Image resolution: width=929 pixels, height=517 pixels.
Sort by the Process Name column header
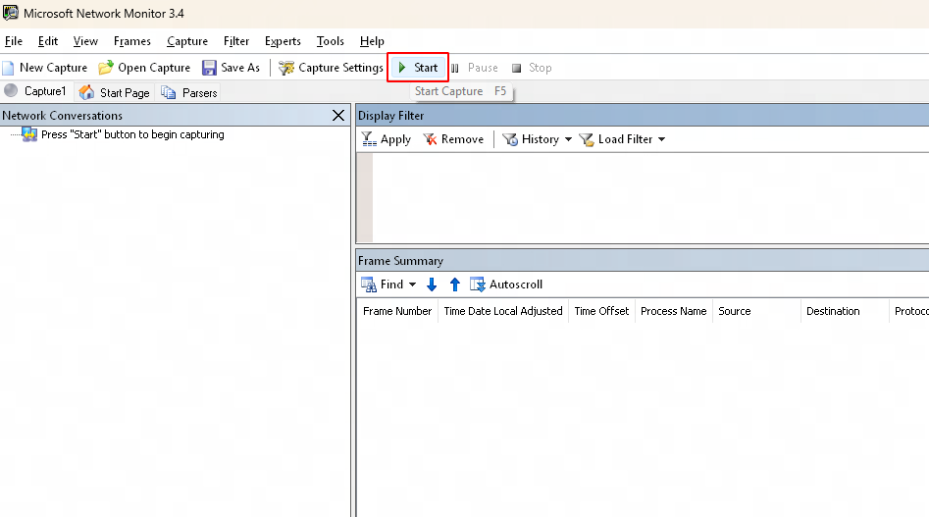tap(674, 312)
